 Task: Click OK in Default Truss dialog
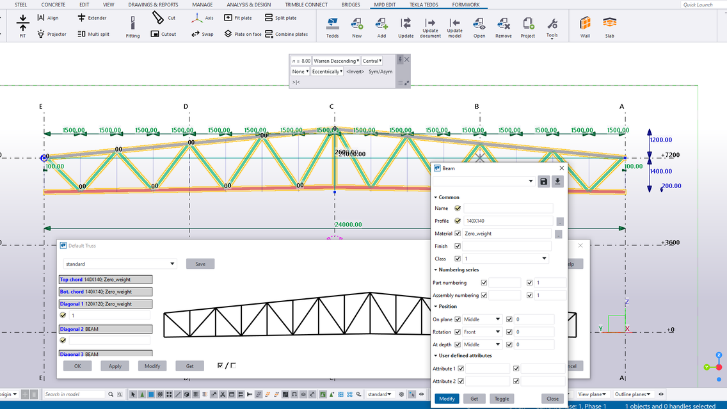tap(77, 366)
